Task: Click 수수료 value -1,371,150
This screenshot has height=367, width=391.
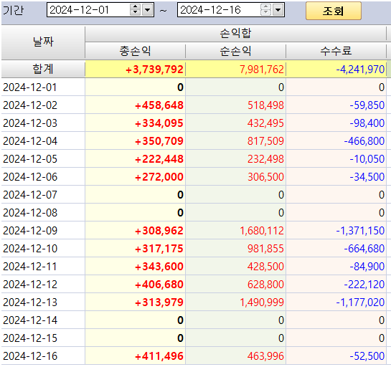Action: point(360,231)
